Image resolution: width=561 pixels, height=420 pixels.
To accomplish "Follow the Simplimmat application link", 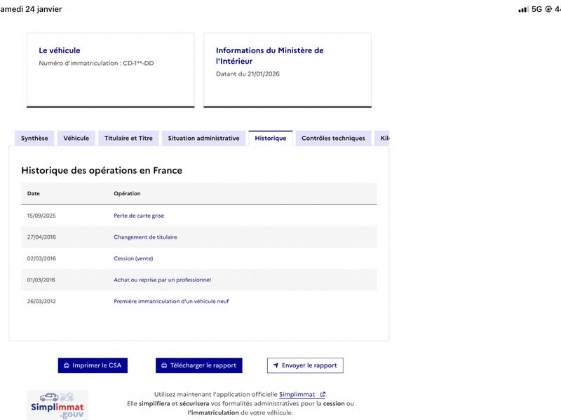I will pos(297,395).
